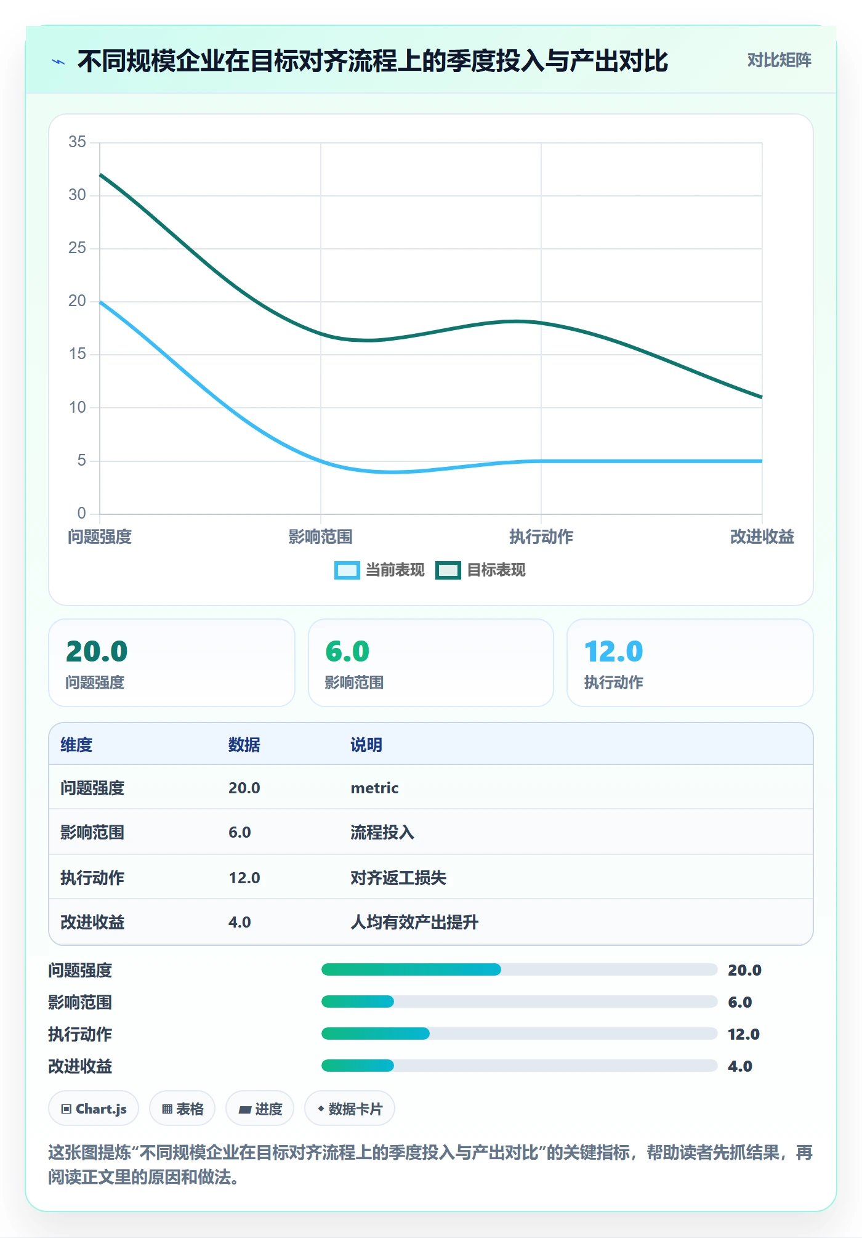This screenshot has height=1238, width=862.
Task: Select the 执行动作 12.0 data card
Action: click(x=690, y=663)
